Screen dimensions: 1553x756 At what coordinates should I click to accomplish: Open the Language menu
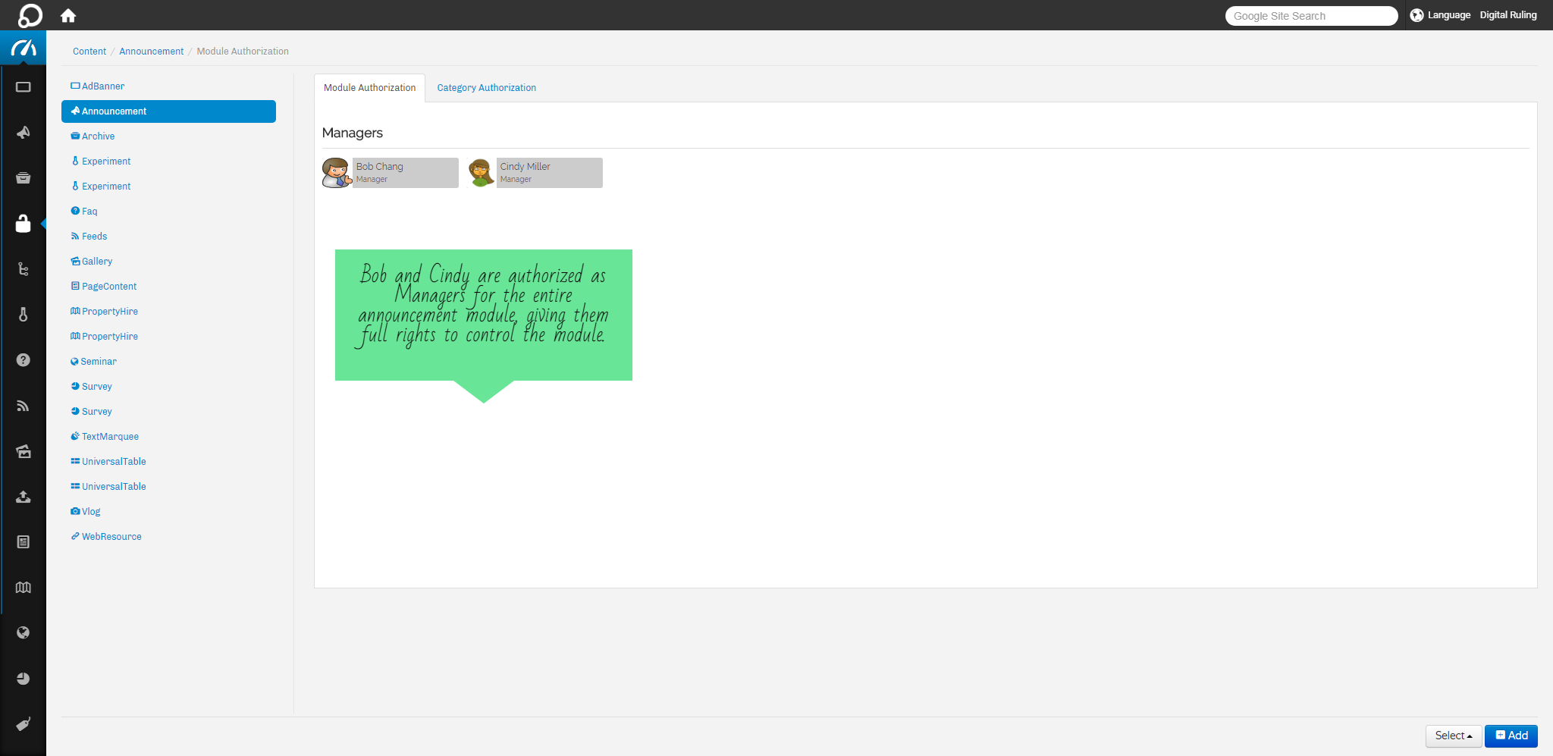coord(1440,15)
